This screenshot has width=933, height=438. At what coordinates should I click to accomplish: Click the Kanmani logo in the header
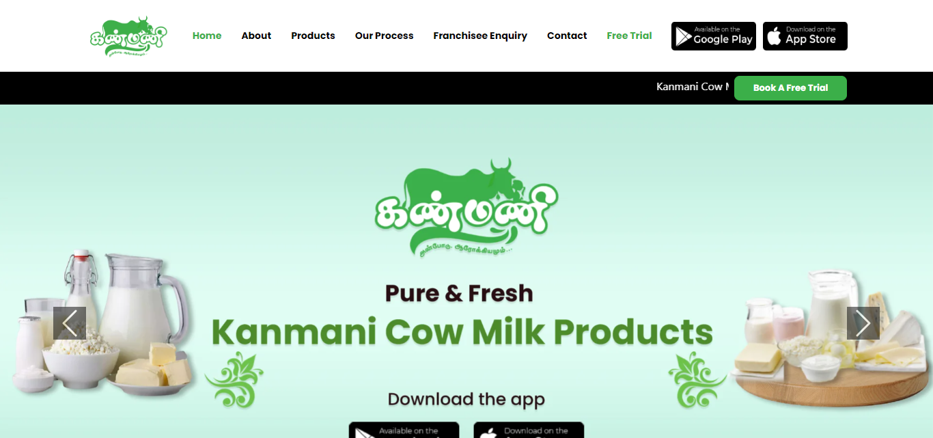(129, 36)
